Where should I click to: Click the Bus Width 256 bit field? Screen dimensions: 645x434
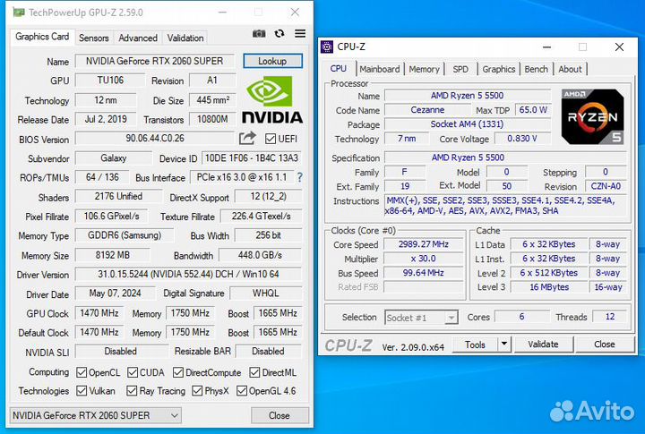tap(268, 235)
